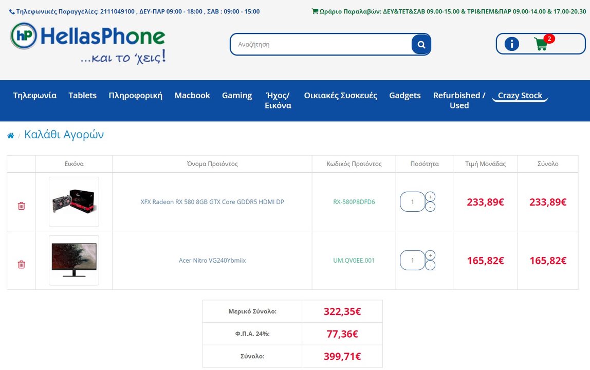Click product code RX-580P8DFD6
The height and width of the screenshot is (370, 590).
tap(354, 202)
